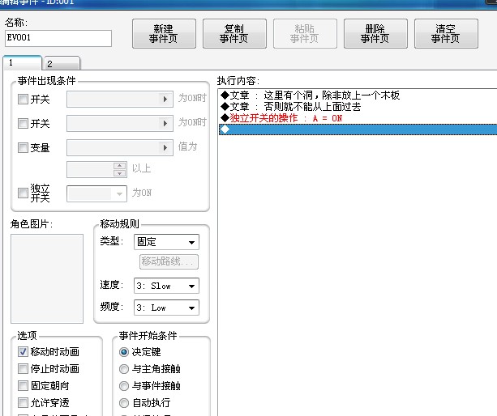The width and height of the screenshot is (497, 416).
Task: Select the highlighted empty command line
Action: tap(358, 129)
